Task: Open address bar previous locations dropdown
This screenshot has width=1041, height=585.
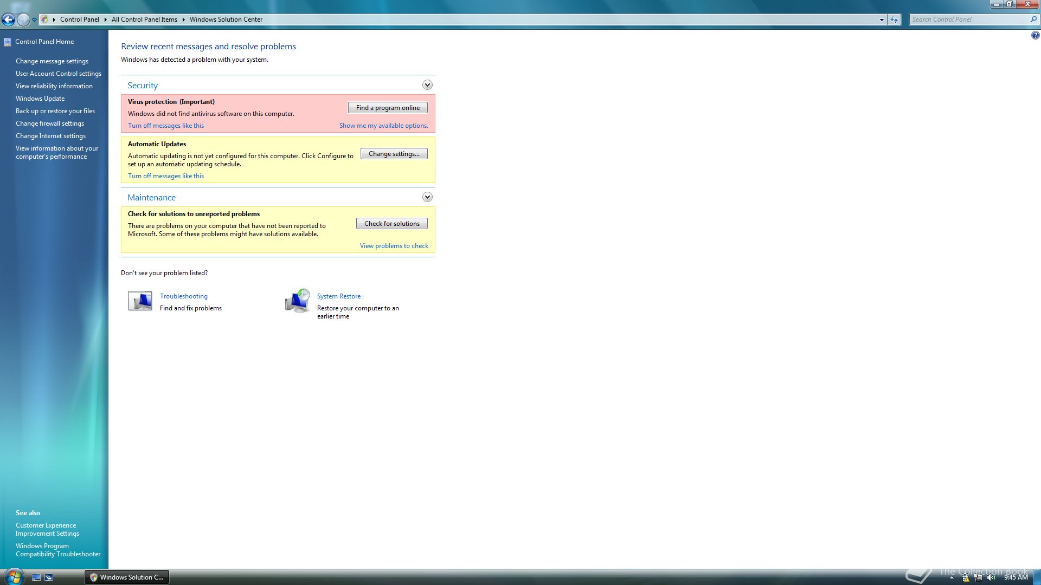Action: tap(882, 19)
